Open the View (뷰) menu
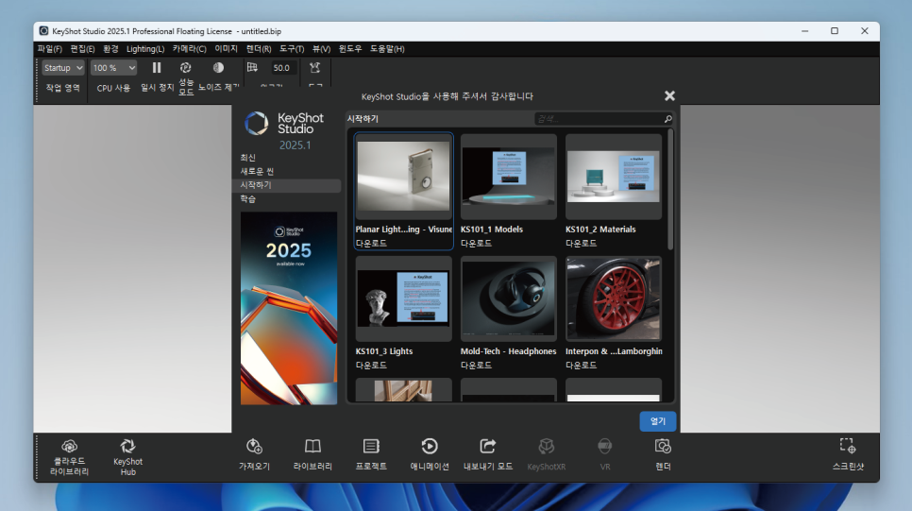The width and height of the screenshot is (912, 511). tap(321, 49)
